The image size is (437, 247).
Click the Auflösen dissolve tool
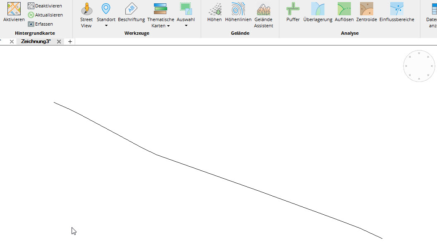click(x=344, y=12)
